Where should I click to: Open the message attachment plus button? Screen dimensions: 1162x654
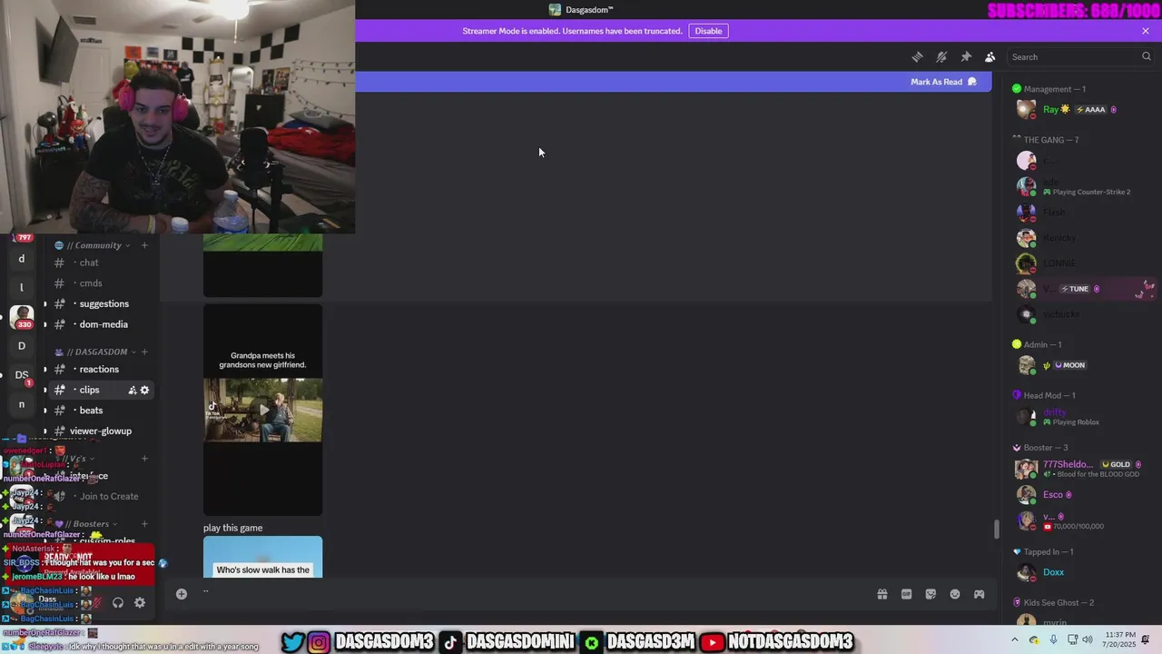[182, 594]
